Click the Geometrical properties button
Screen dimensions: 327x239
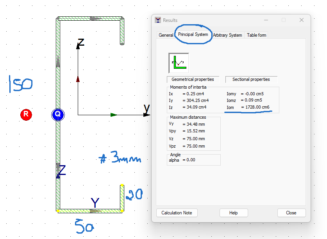pos(193,79)
